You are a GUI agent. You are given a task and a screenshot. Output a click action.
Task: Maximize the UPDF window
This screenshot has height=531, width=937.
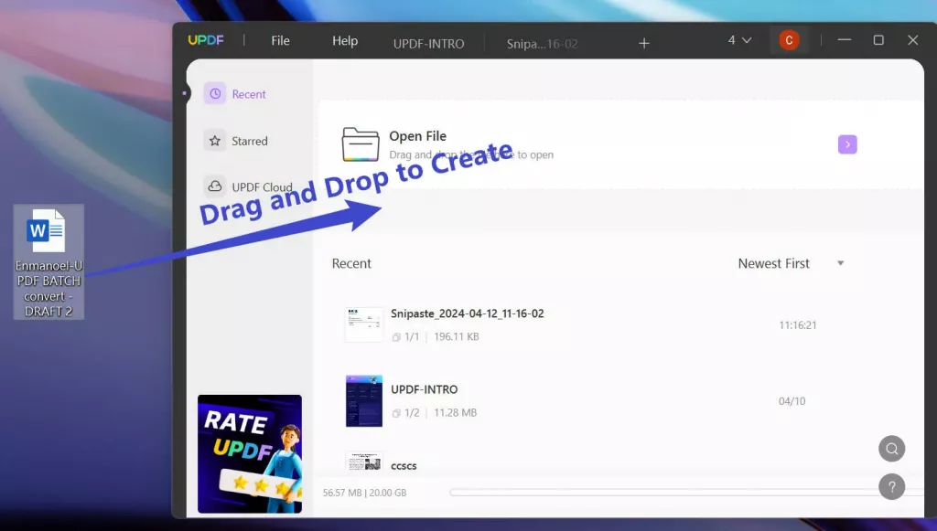click(x=878, y=40)
